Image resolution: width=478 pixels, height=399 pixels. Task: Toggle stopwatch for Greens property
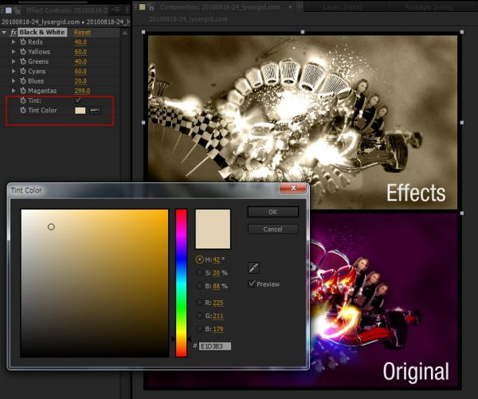coord(23,61)
